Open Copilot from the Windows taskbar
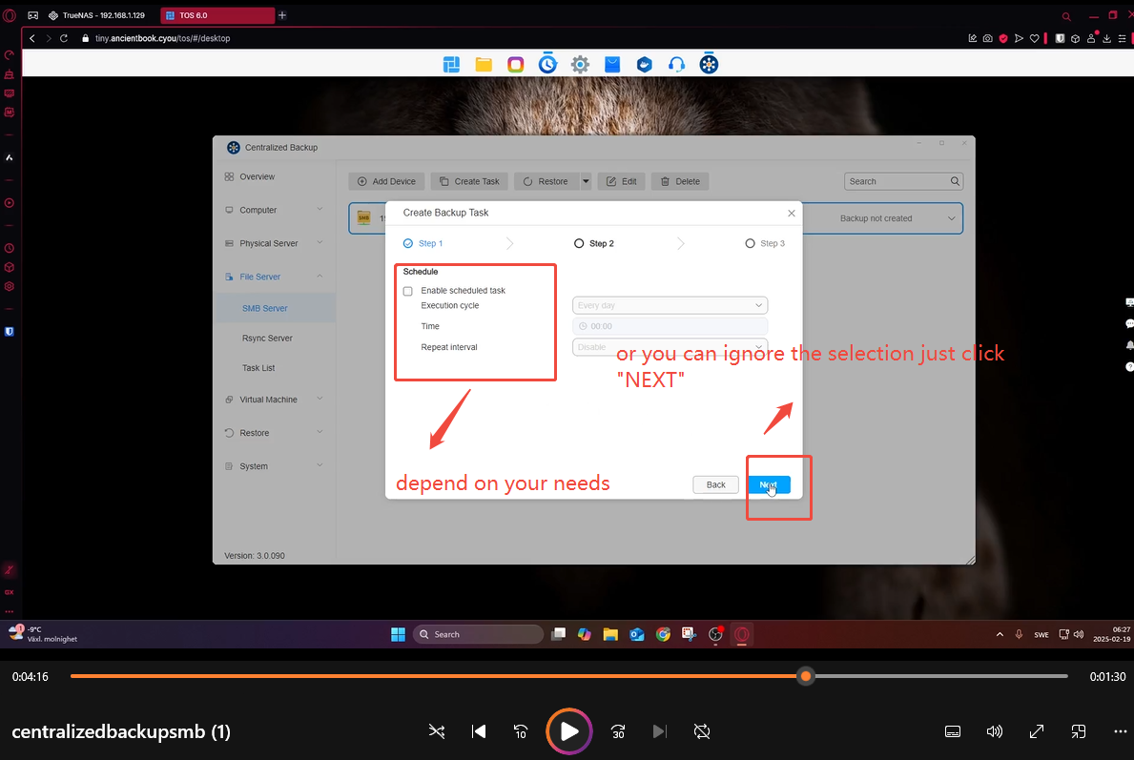This screenshot has height=760, width=1134. [x=585, y=634]
